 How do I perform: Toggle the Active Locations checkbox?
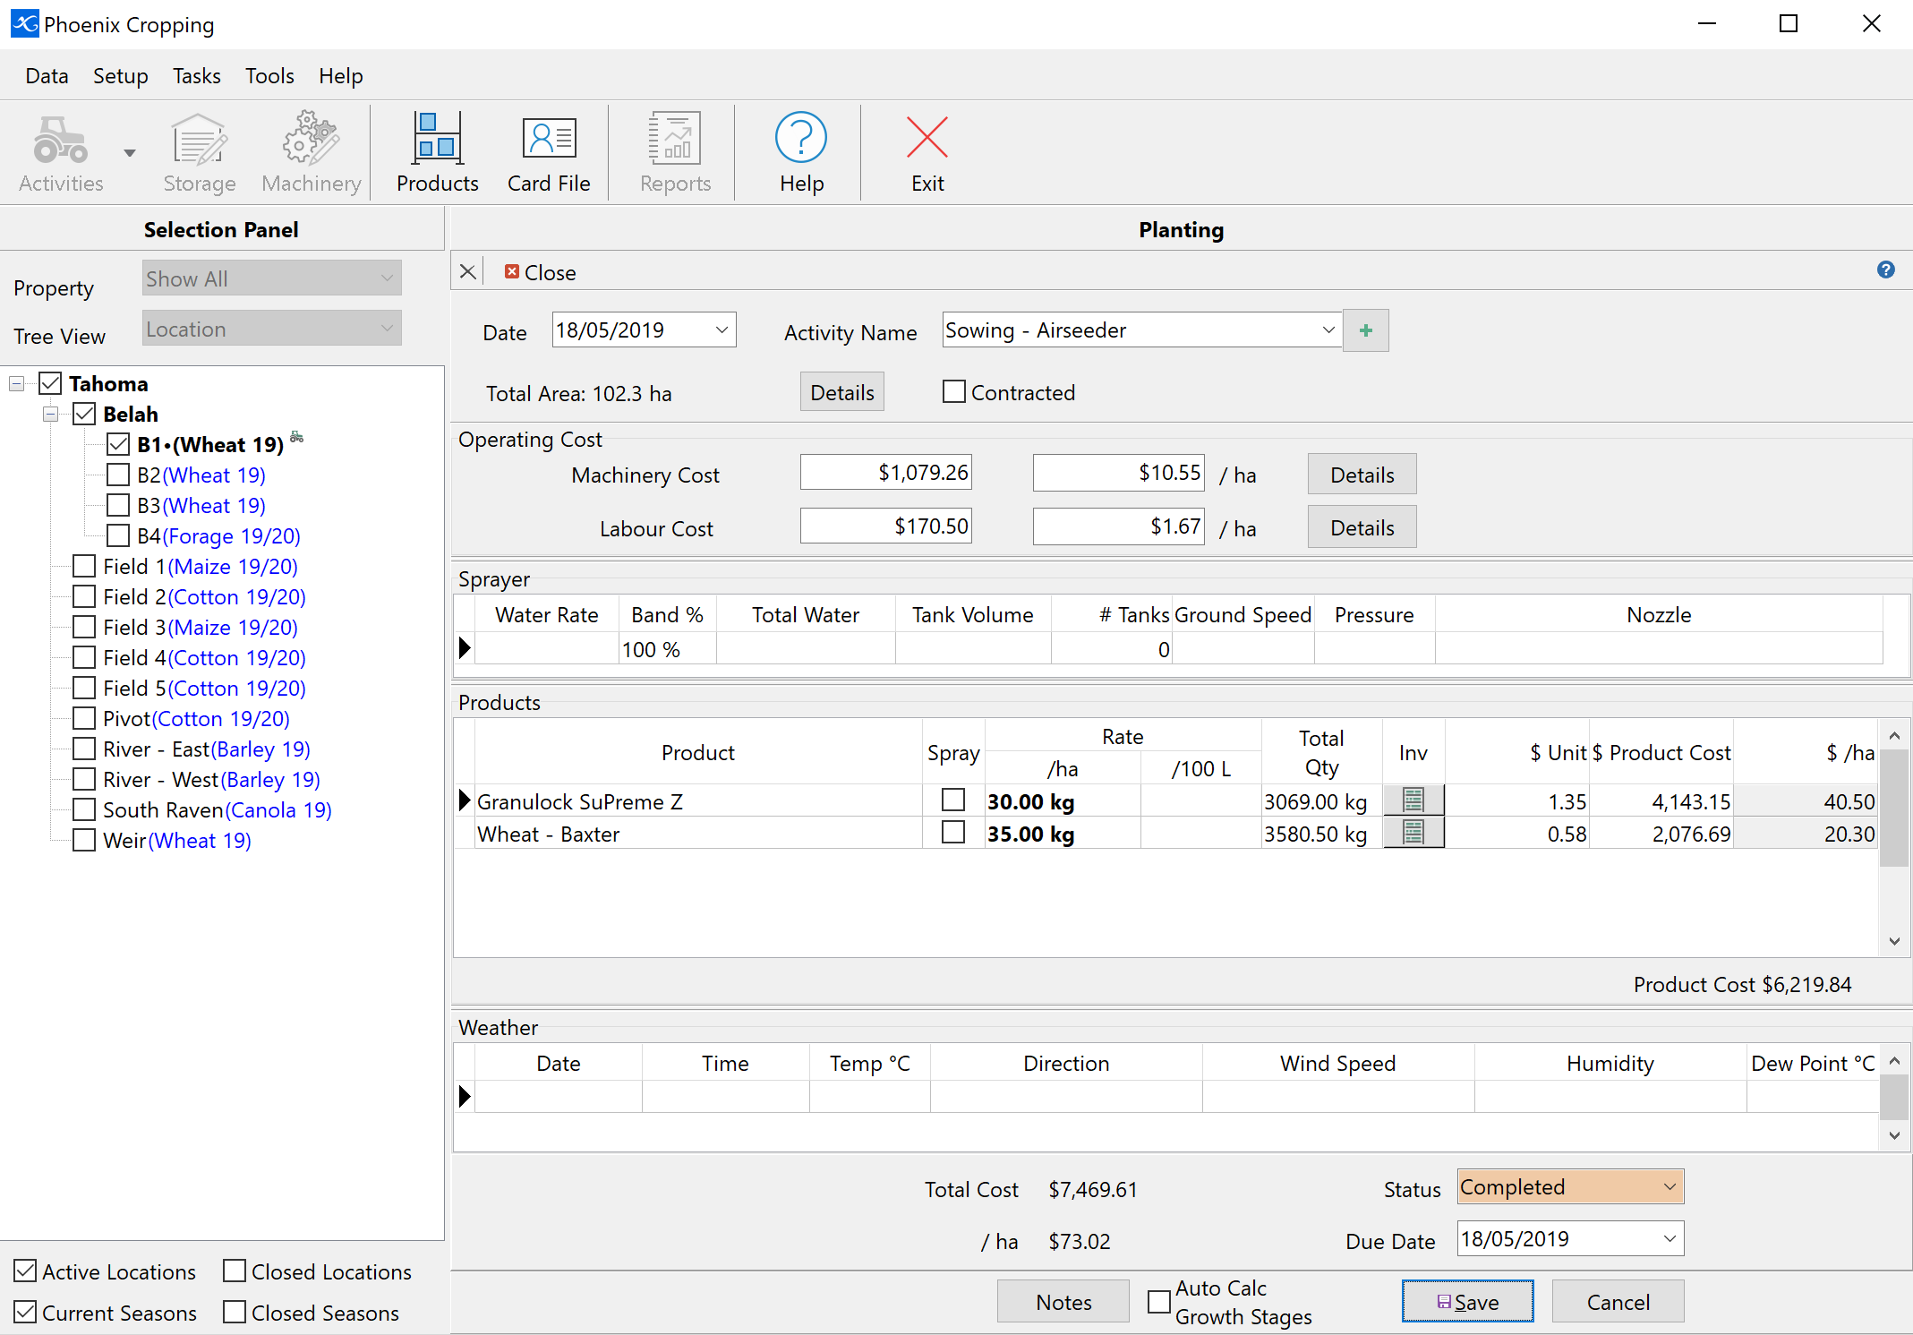pyautogui.click(x=25, y=1271)
